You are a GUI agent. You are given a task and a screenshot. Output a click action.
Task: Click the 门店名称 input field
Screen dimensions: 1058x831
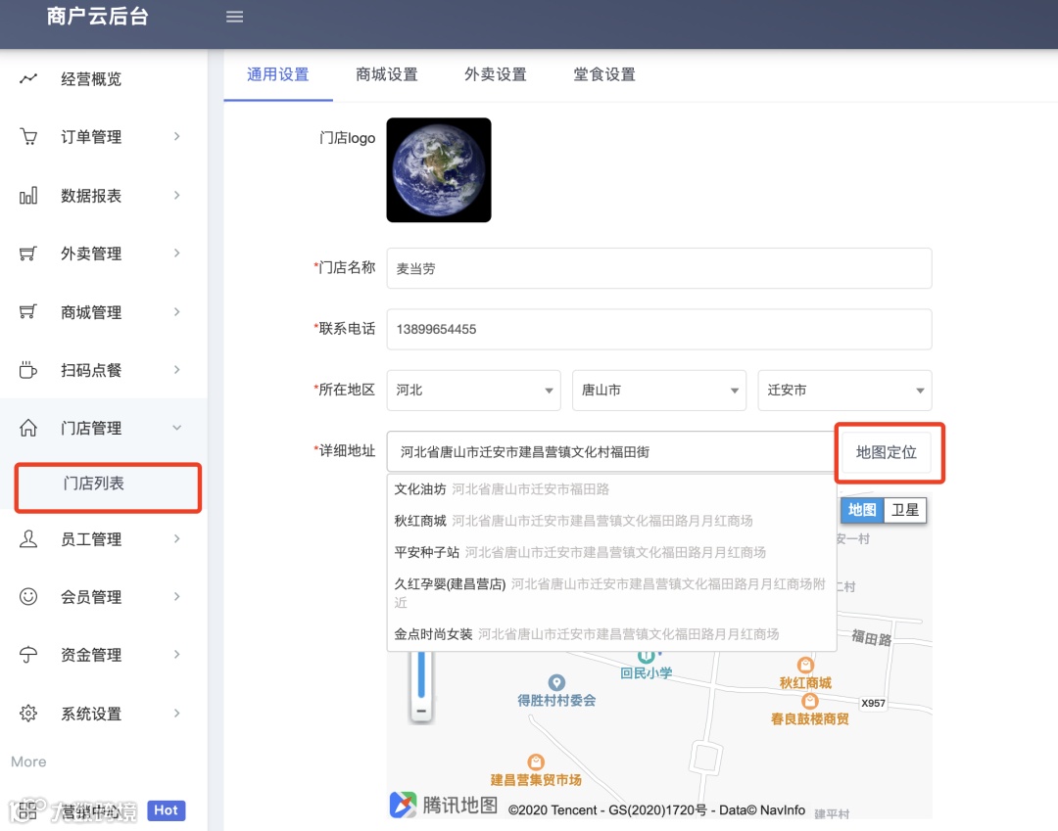659,268
